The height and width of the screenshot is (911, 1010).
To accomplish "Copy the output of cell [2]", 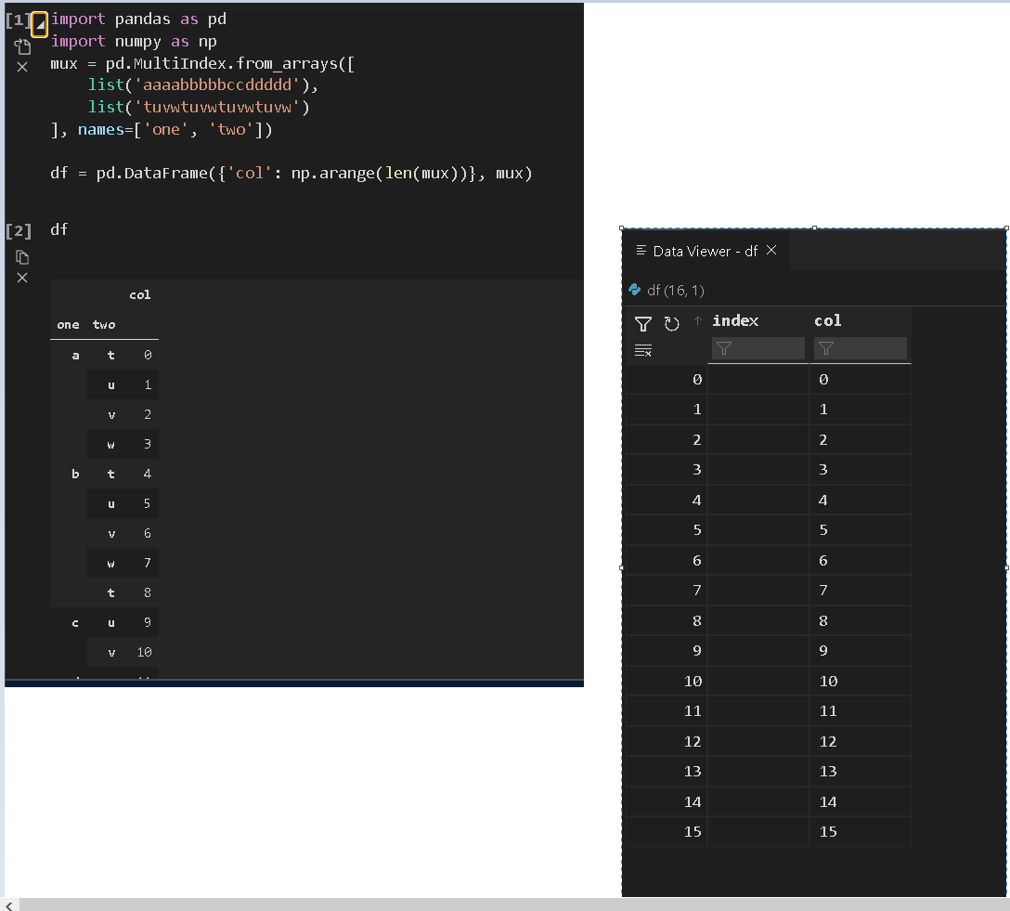I will point(21,257).
